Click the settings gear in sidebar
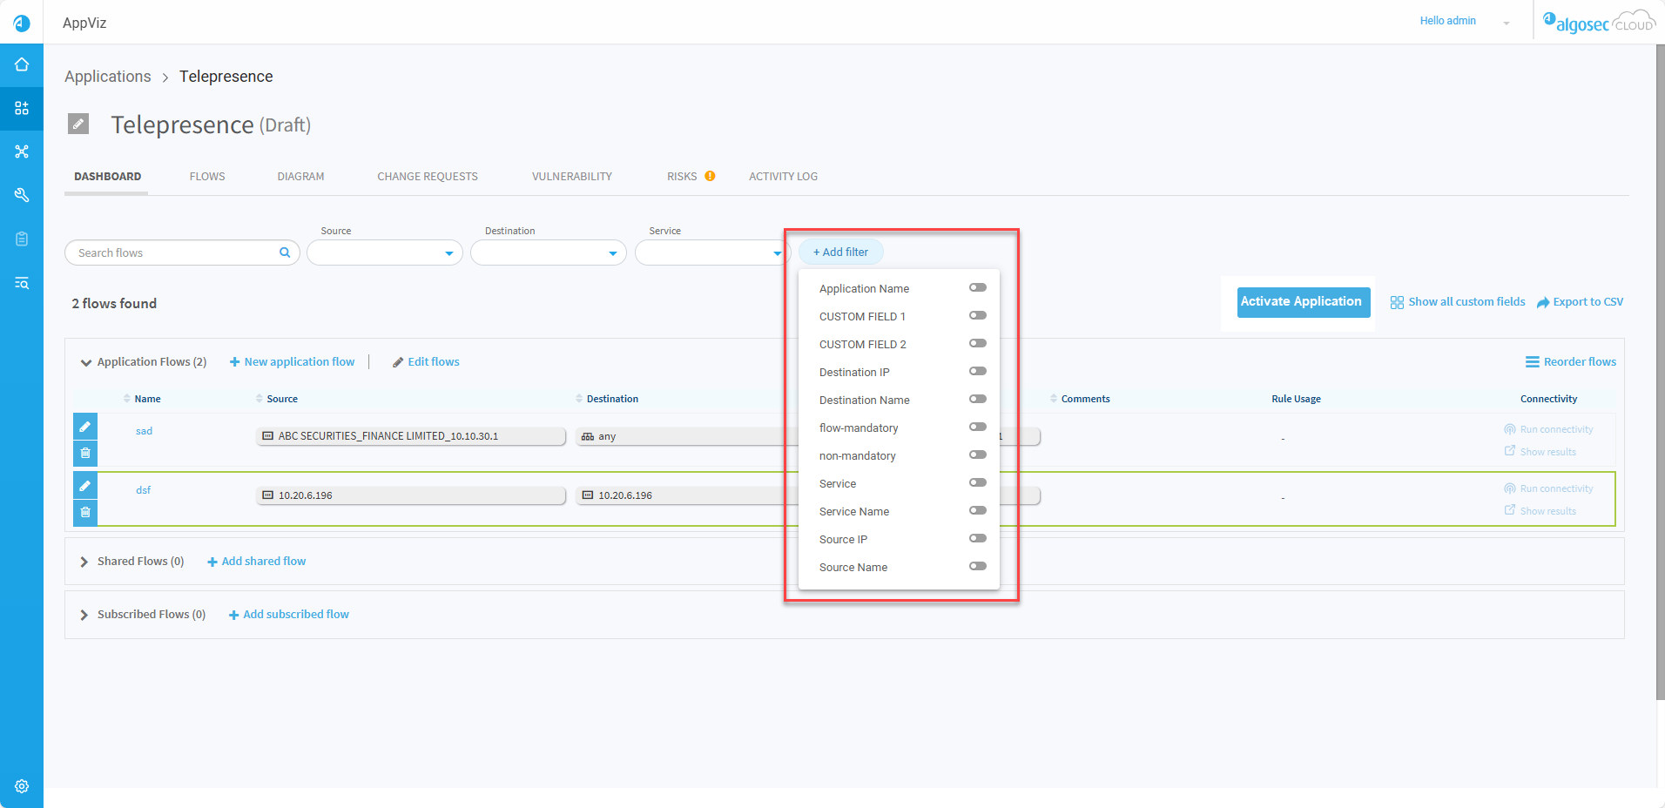The height and width of the screenshot is (808, 1665). point(22,786)
